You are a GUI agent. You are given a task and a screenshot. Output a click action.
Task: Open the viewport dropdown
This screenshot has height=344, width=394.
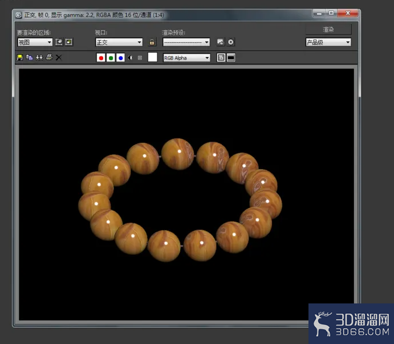coord(119,42)
